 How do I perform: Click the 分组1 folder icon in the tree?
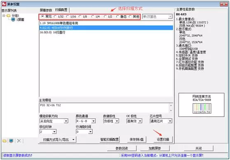pyautogui.click(x=9, y=16)
